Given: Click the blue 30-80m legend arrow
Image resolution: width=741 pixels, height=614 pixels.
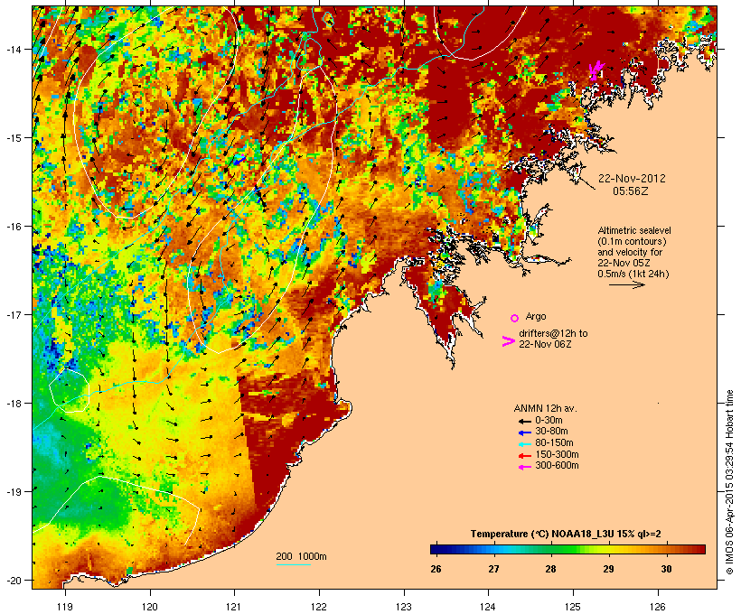Looking at the screenshot, I should point(524,433).
